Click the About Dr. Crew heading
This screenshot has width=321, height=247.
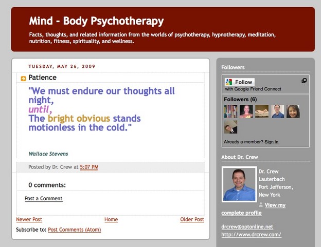pyautogui.click(x=240, y=157)
